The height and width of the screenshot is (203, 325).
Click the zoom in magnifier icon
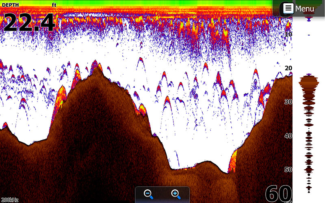[x=175, y=194]
